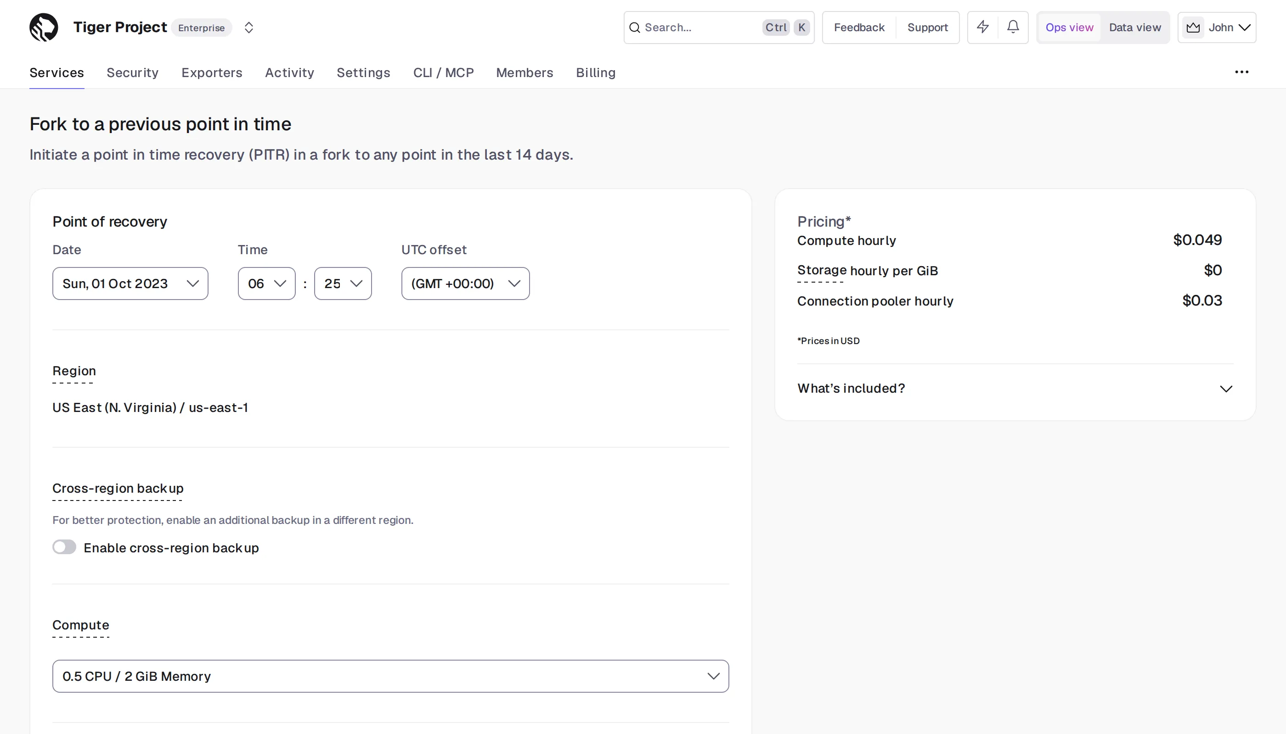Viewport: 1286px width, 734px height.
Task: Focus the Search input field
Action: click(x=719, y=27)
